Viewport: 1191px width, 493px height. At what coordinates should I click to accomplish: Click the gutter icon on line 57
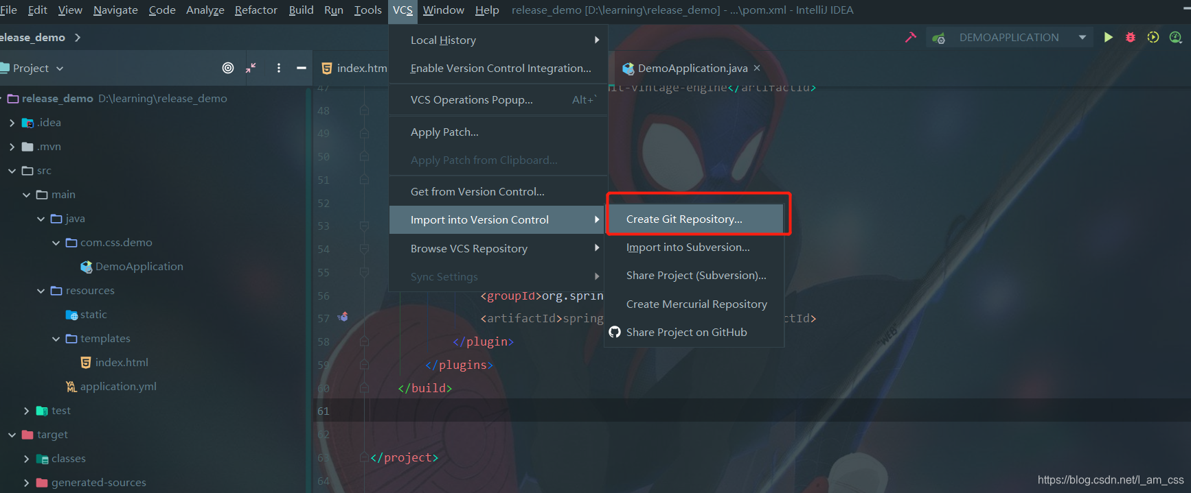coord(343,317)
